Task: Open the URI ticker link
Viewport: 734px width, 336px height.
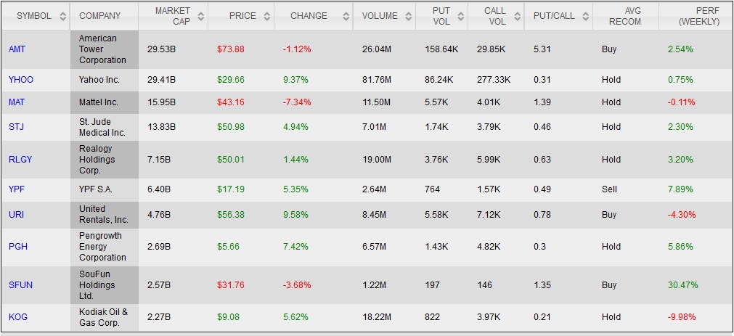Action: pos(16,215)
